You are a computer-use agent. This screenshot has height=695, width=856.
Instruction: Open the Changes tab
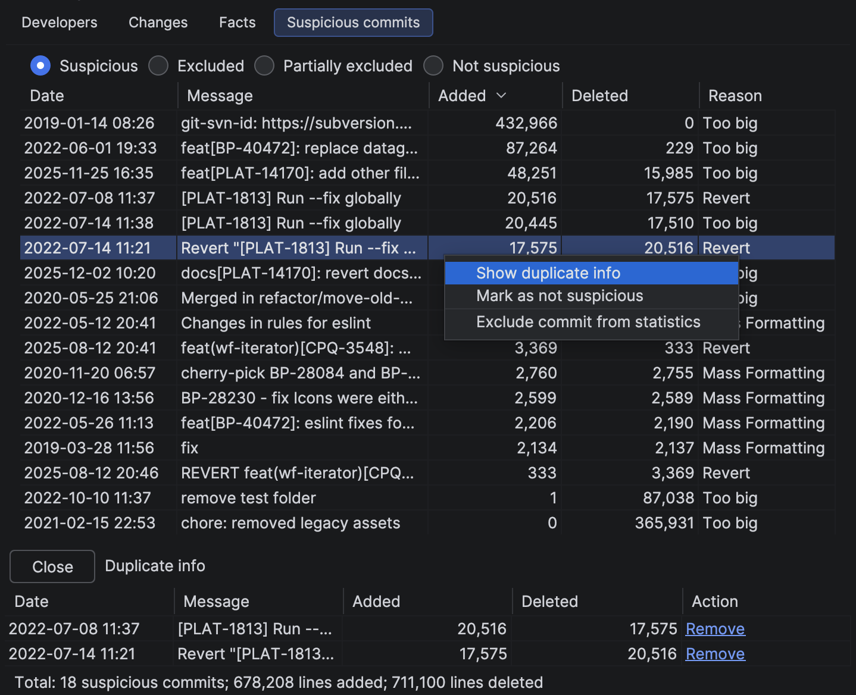[158, 22]
